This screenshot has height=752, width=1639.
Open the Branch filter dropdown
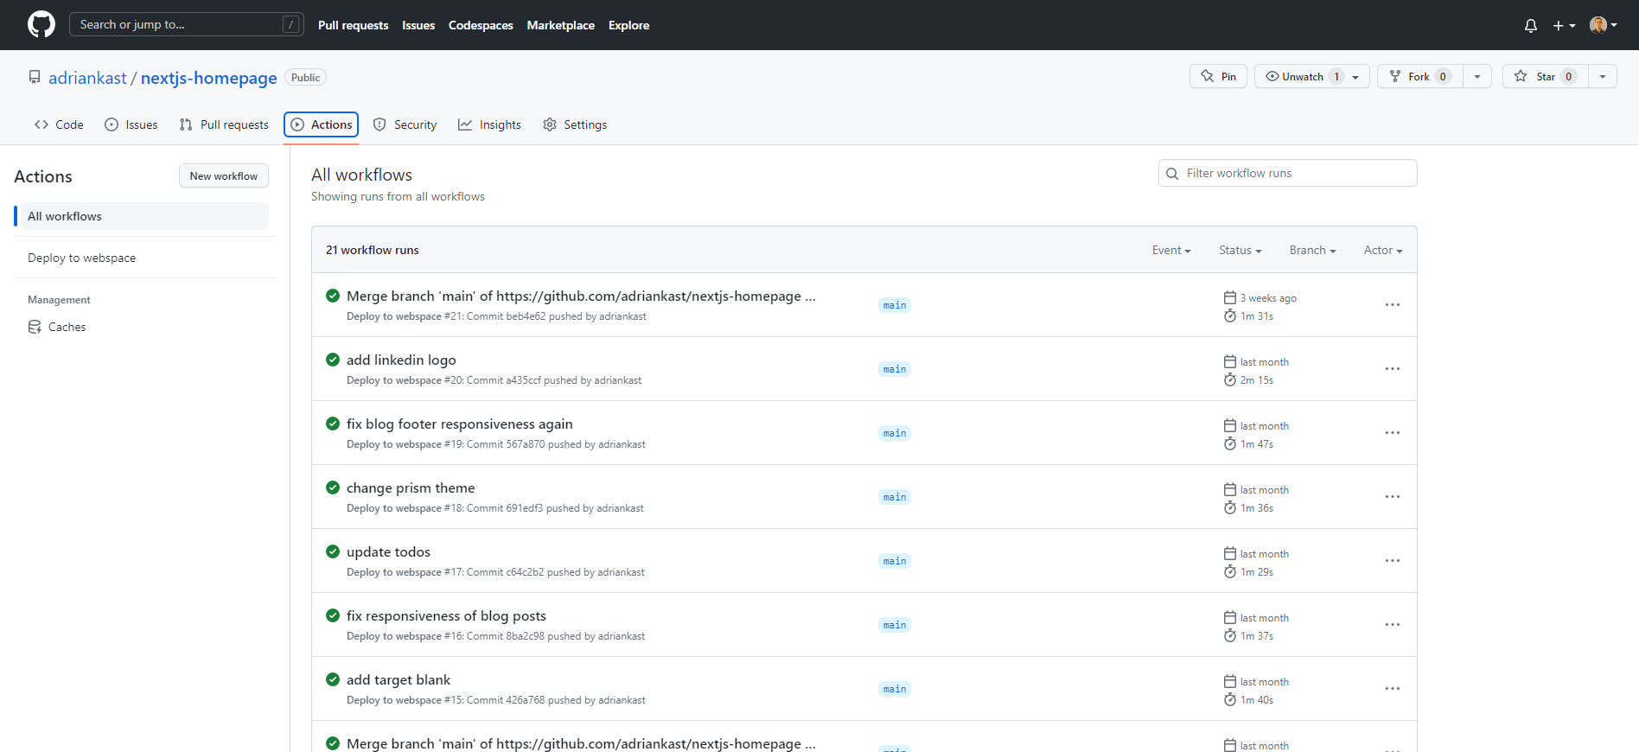pyautogui.click(x=1312, y=250)
